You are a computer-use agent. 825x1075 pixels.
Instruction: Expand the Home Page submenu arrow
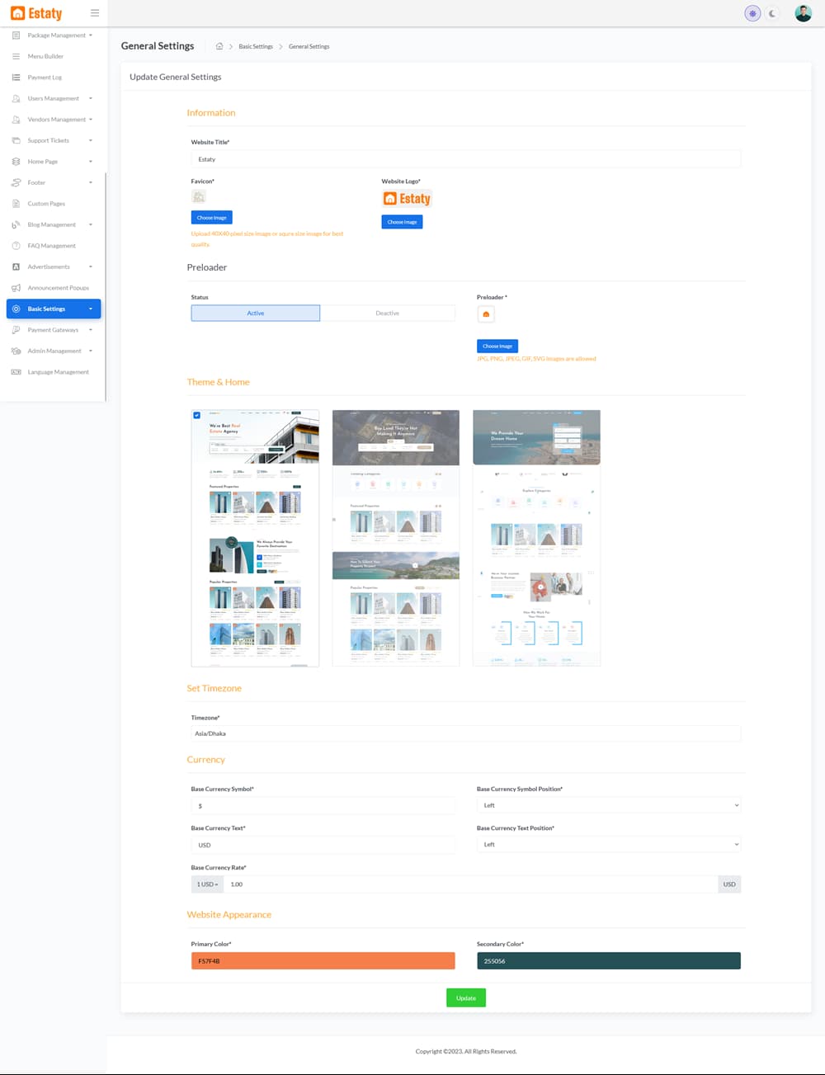91,162
